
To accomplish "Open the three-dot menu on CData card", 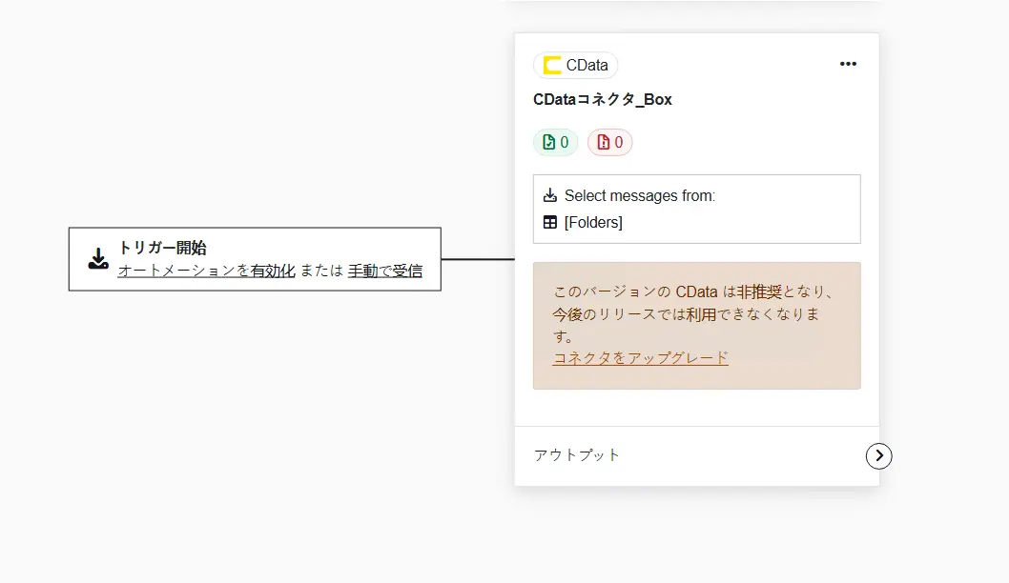I will coord(848,64).
